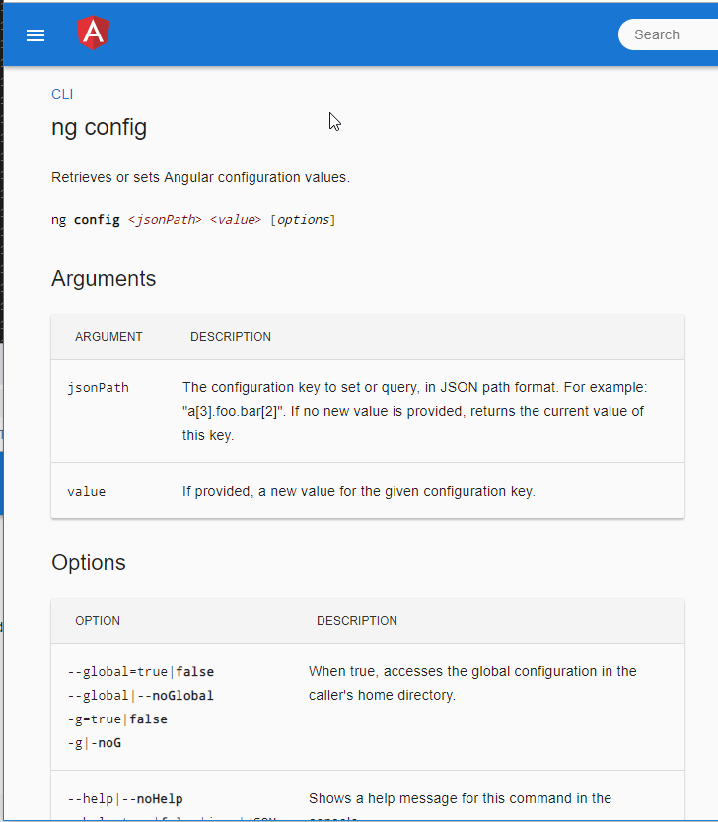Viewport: 718px width, 822px height.
Task: Click the jsonPath argument cell
Action: click(x=98, y=388)
